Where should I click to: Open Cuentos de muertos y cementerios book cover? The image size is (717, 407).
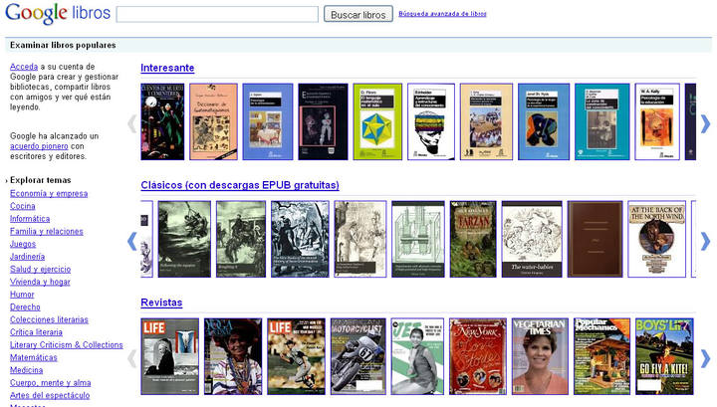[162, 121]
